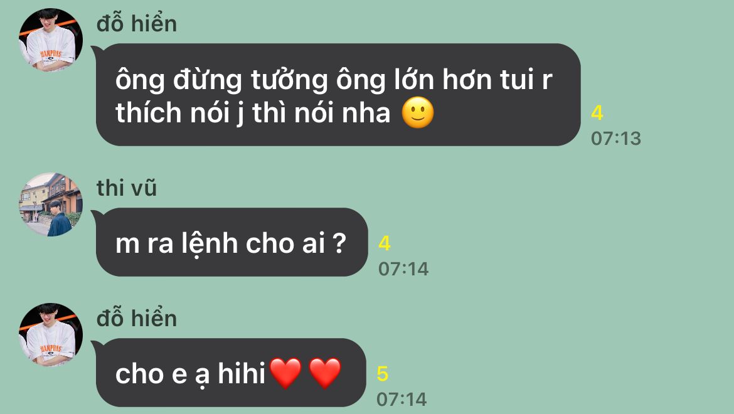Select the message bubble "cho e ạ hihi"
This screenshot has width=734, height=414.
[x=231, y=373]
